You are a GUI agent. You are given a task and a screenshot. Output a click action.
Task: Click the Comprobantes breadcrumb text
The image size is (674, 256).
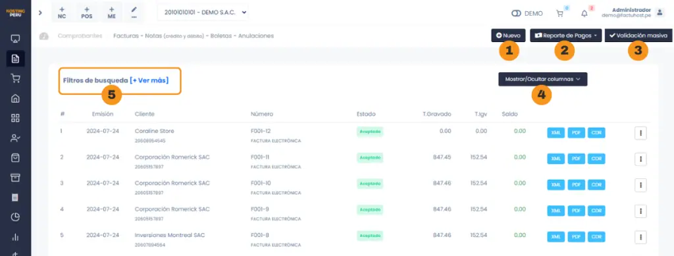click(x=80, y=36)
